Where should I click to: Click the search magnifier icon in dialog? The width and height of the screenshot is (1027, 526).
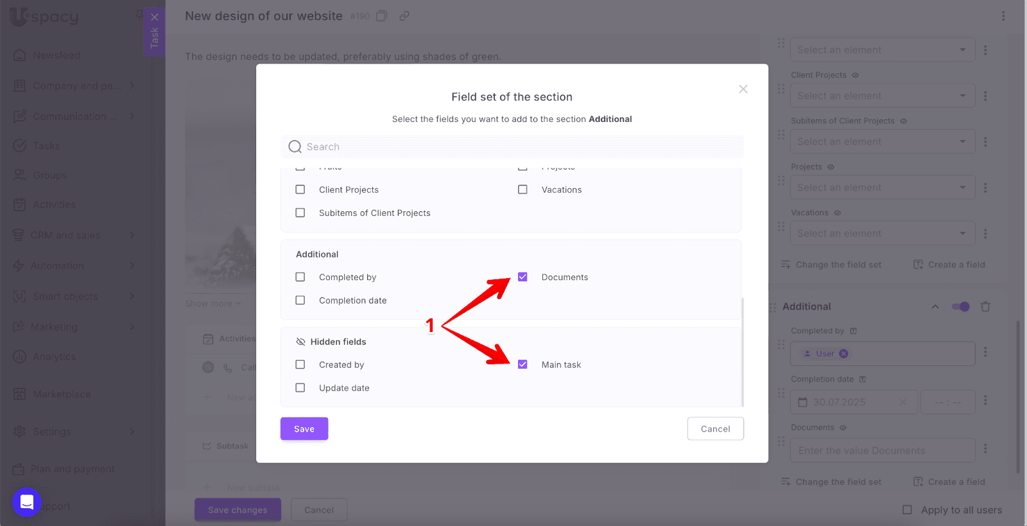tap(295, 147)
